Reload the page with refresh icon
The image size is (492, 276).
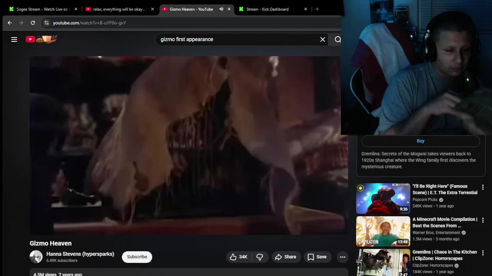(x=33, y=23)
